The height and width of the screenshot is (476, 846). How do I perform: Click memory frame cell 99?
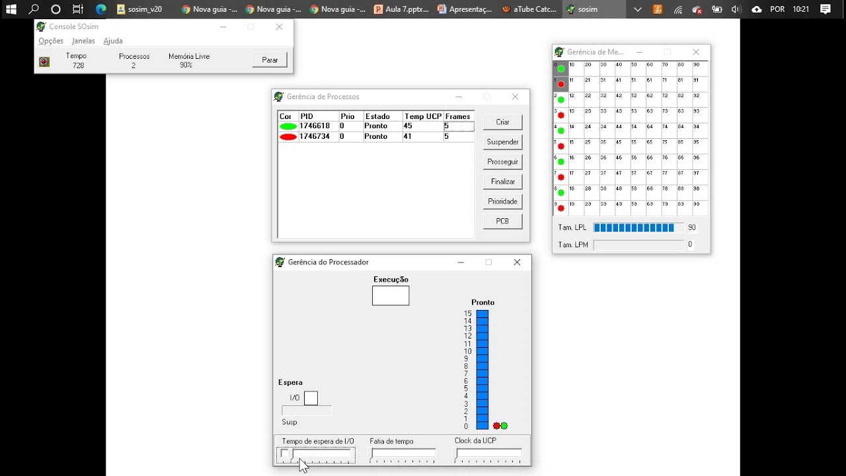pyautogui.click(x=700, y=208)
